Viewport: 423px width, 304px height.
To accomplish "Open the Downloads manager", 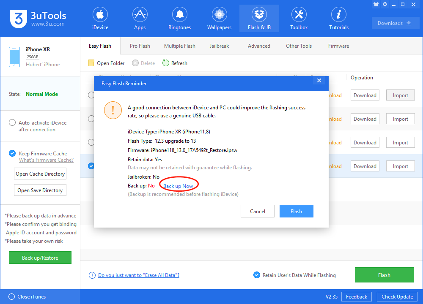I will point(395,23).
